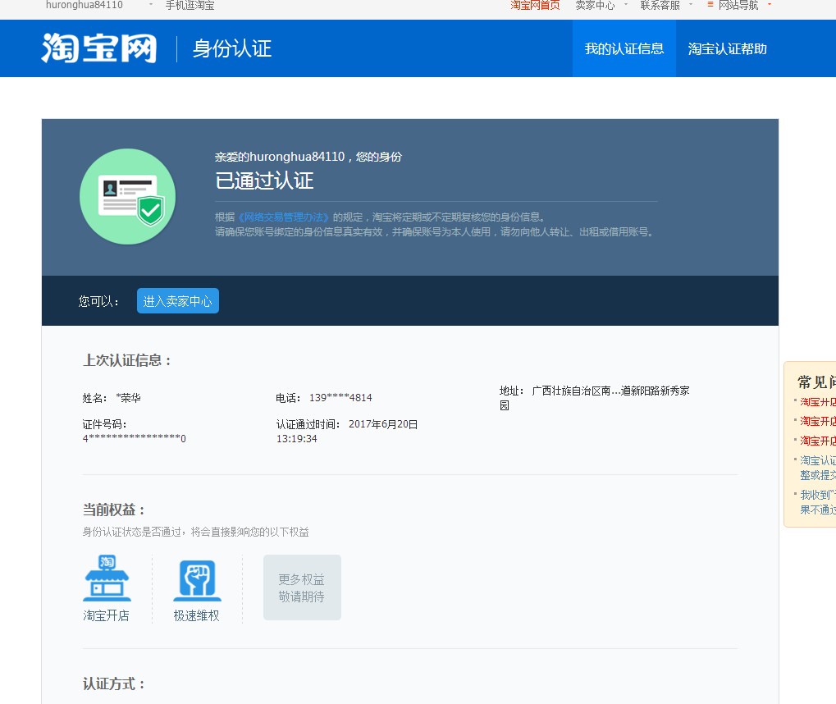Click the 上次认证信息 section heading
Viewport: 836px width, 704px height.
[x=127, y=360]
